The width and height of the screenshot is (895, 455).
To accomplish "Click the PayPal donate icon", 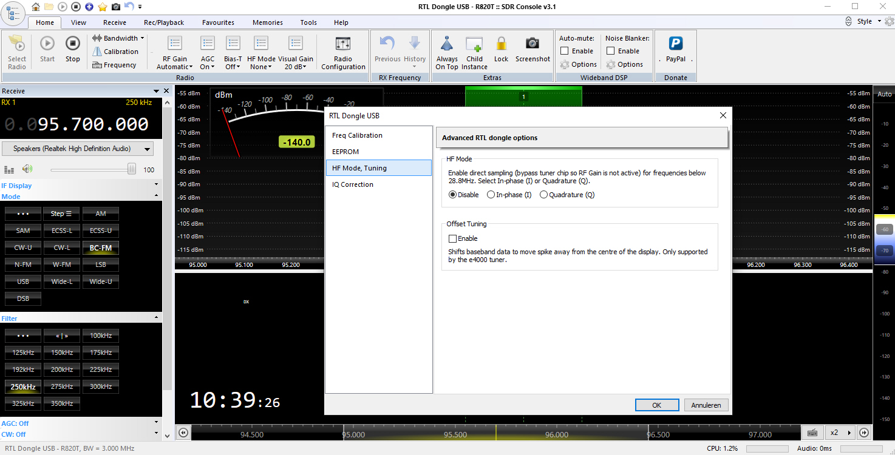I will [x=675, y=44].
